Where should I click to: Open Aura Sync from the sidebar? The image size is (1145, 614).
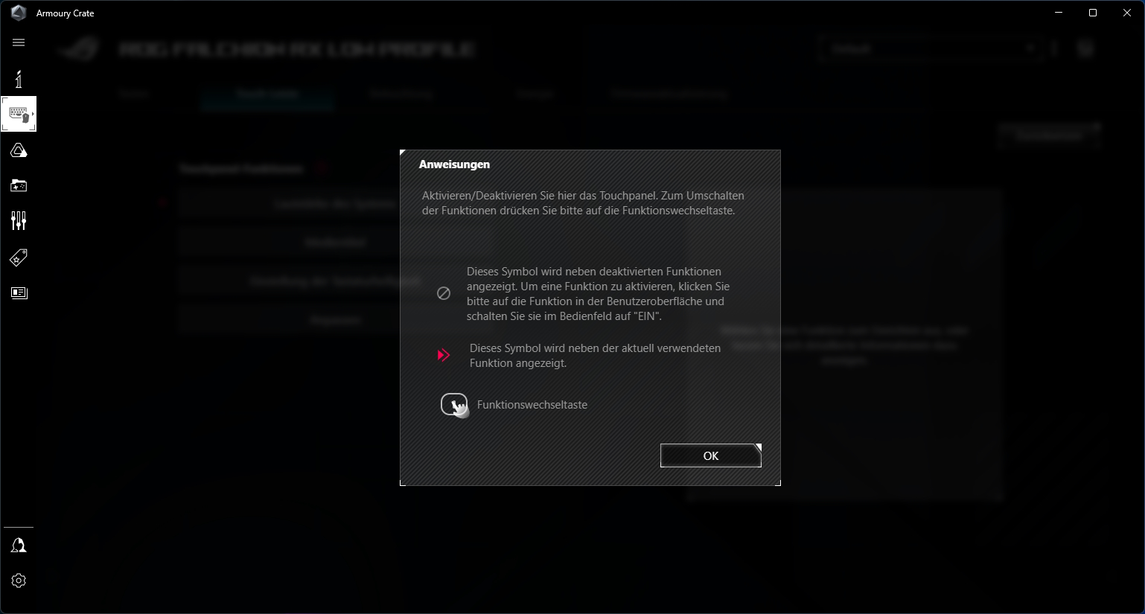pos(19,150)
